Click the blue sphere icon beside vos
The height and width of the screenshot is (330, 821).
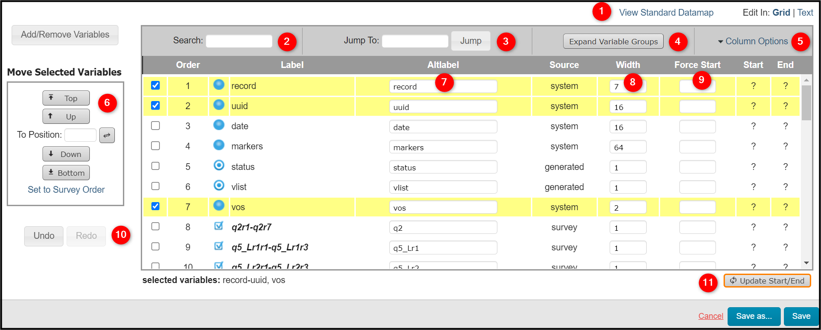(x=219, y=205)
